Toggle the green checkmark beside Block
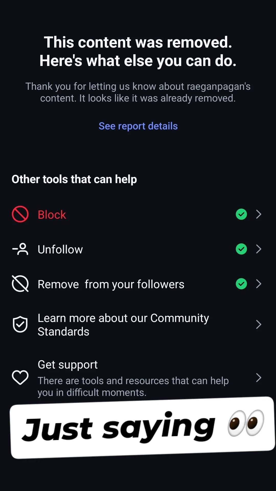276x491 pixels. tap(241, 214)
